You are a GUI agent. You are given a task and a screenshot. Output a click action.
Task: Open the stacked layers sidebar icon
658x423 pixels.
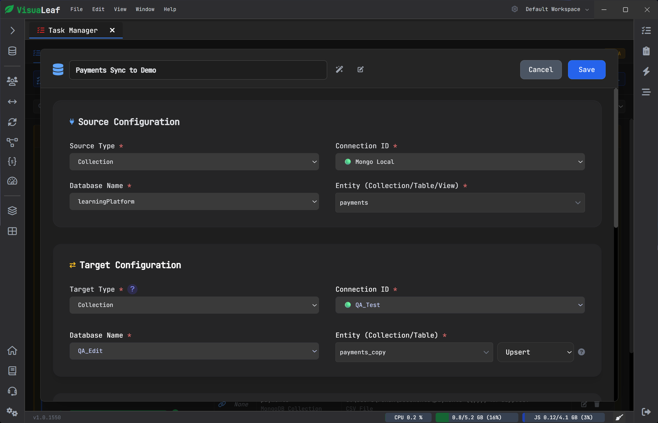(x=12, y=211)
